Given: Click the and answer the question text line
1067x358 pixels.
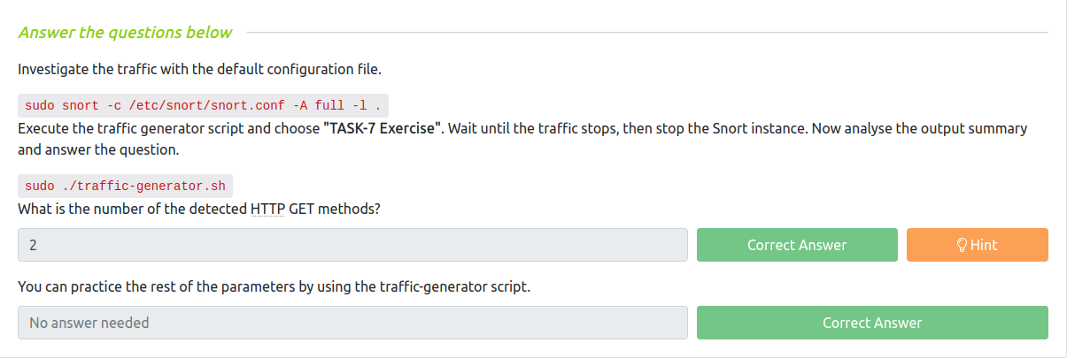Looking at the screenshot, I should tap(98, 149).
